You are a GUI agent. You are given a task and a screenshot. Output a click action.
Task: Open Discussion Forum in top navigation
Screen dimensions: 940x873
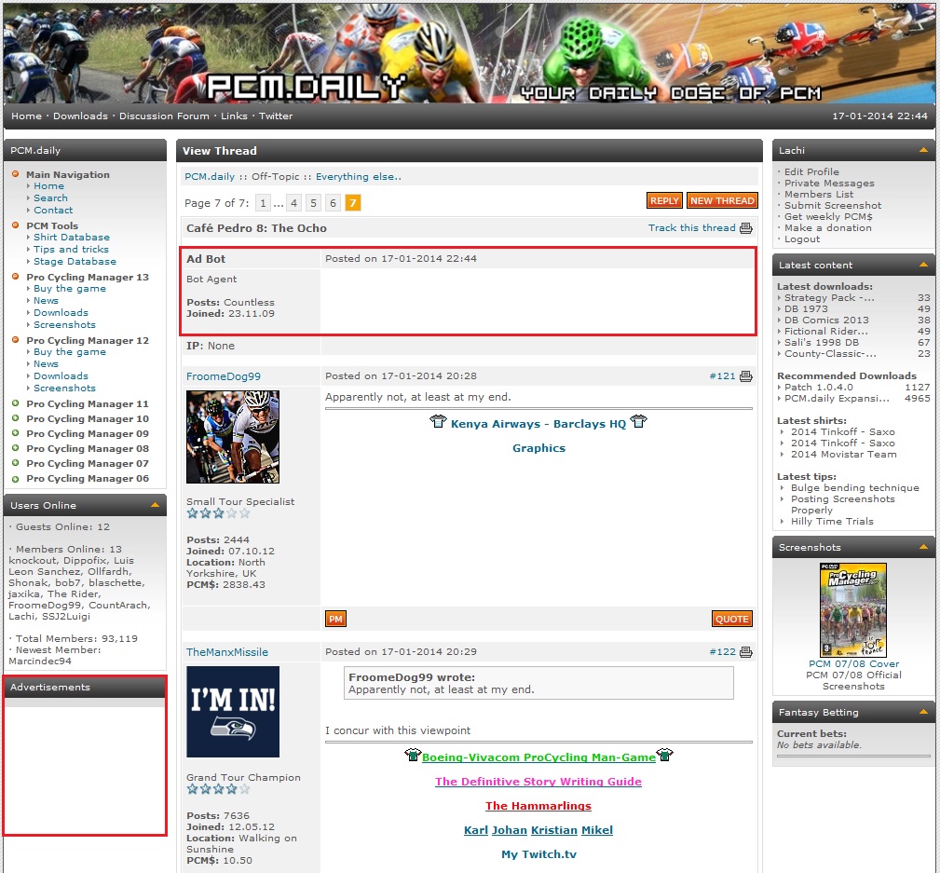tap(164, 116)
